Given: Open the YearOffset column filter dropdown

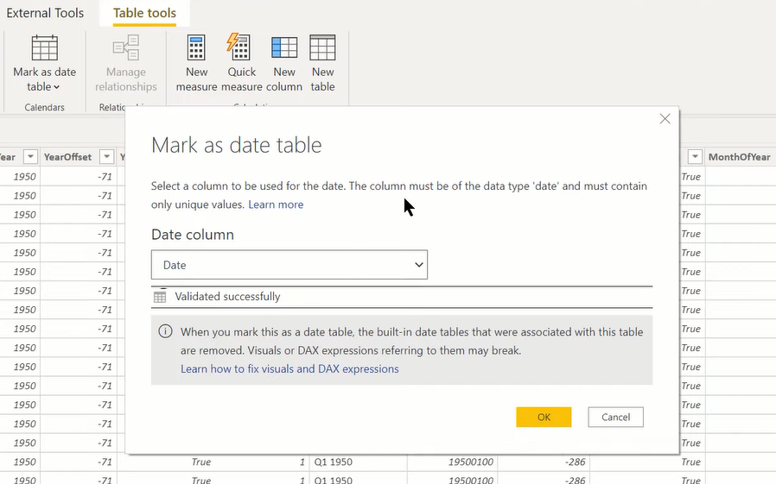Looking at the screenshot, I should click(x=106, y=157).
